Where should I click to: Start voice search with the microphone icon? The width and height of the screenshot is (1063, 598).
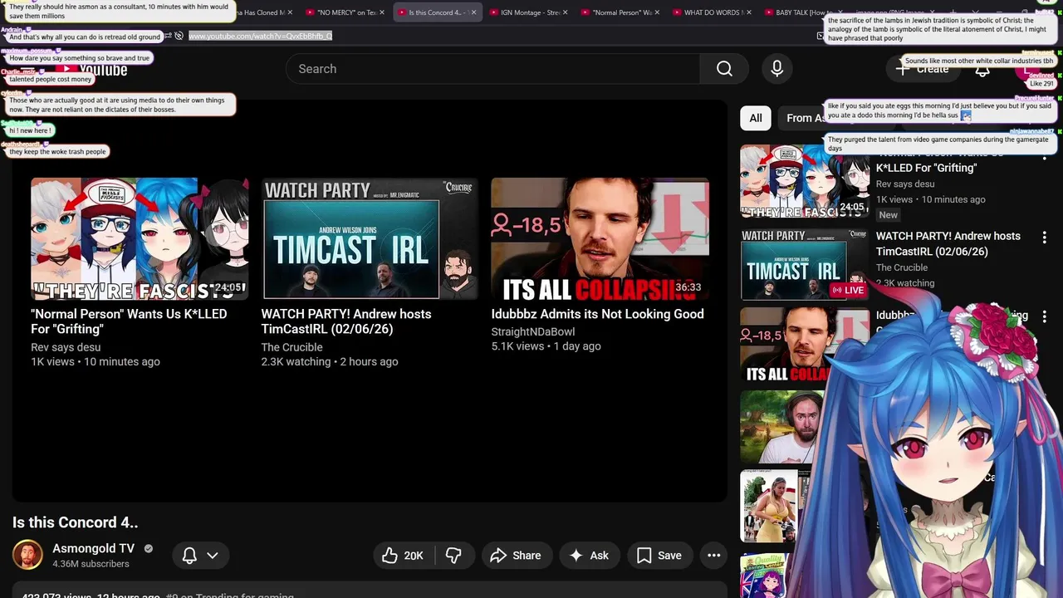click(777, 69)
